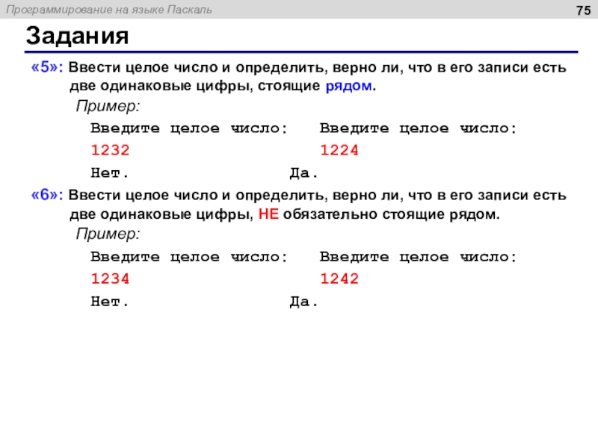Click the red number 1232

coord(110,150)
